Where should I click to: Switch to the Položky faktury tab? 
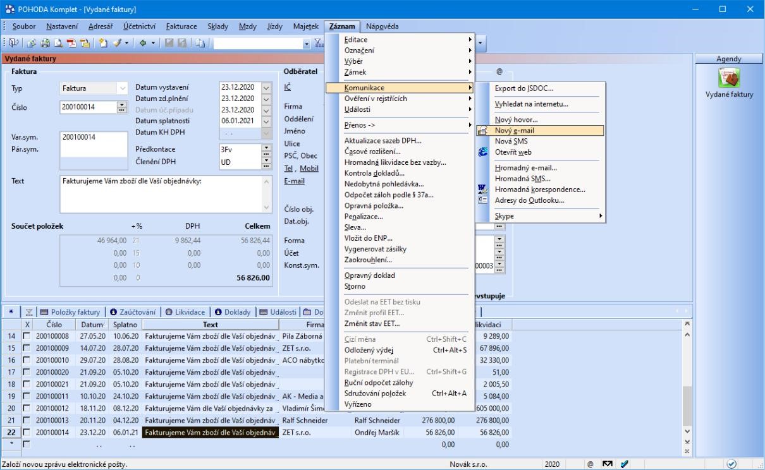tap(70, 312)
